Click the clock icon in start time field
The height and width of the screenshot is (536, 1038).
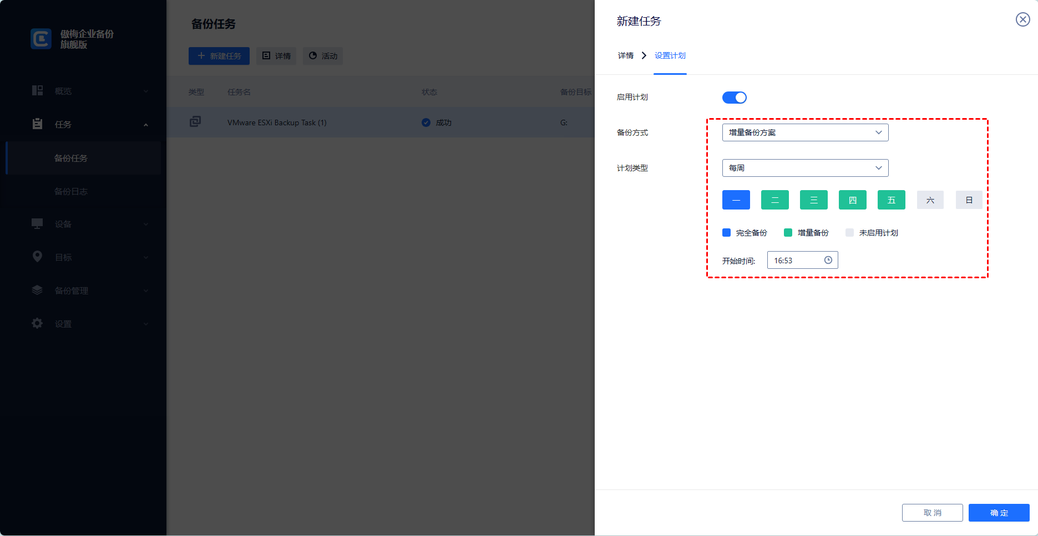[828, 260]
